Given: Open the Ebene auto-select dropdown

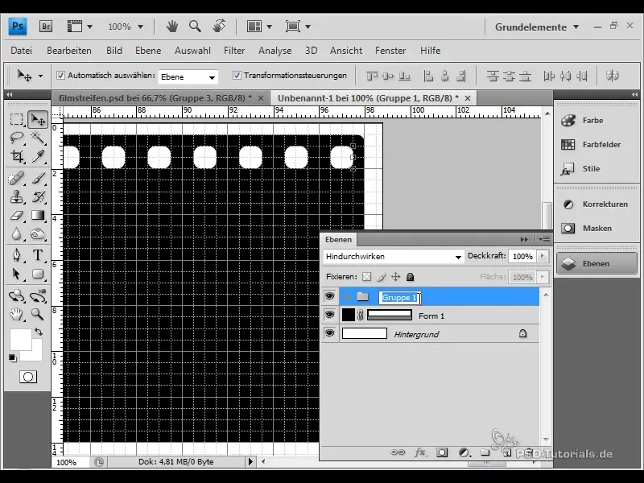Looking at the screenshot, I should [x=188, y=77].
